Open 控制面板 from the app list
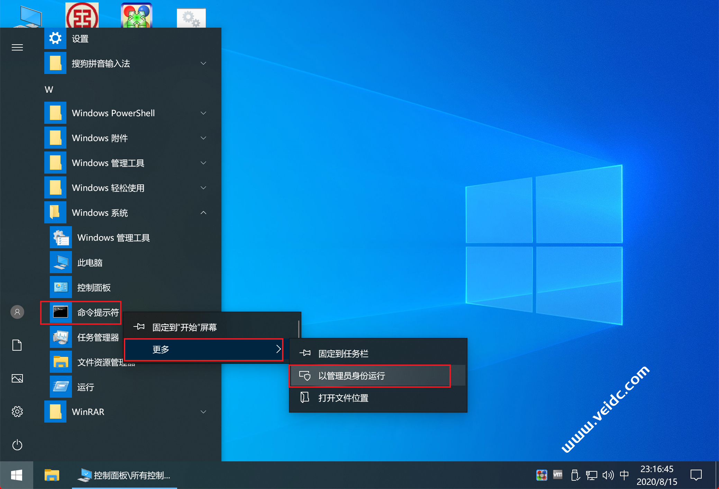The image size is (719, 489). 94,287
